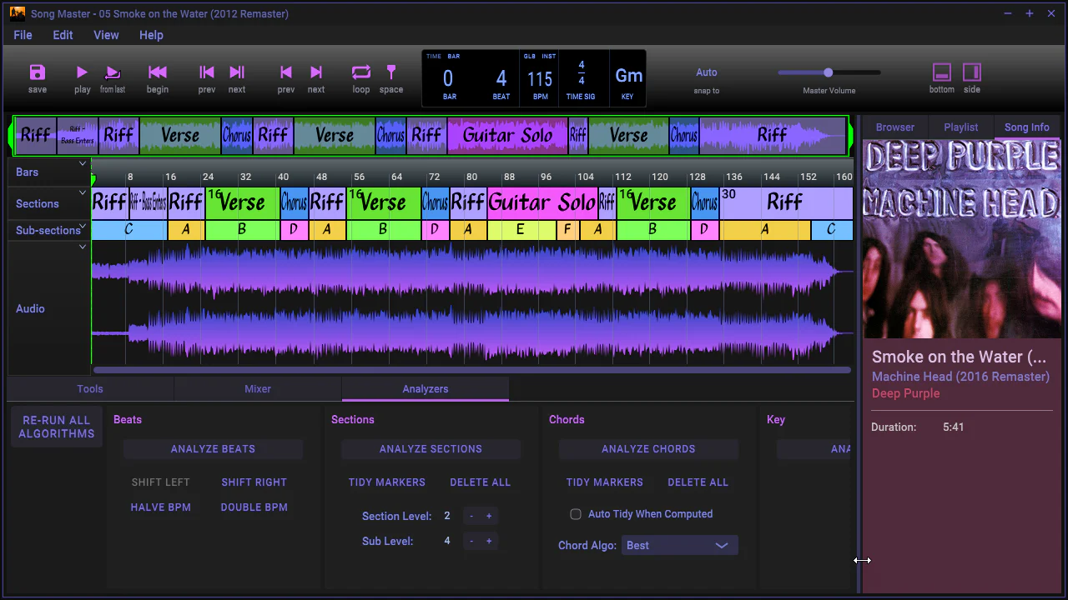
Task: Click bar 88 on the Bars ruler
Action: pos(509,177)
